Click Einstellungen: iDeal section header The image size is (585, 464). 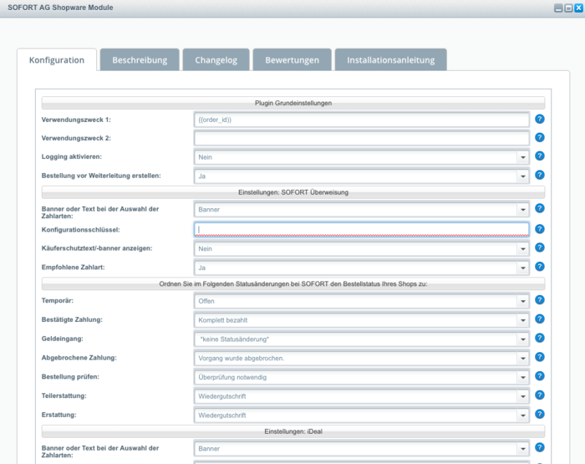[x=293, y=431]
